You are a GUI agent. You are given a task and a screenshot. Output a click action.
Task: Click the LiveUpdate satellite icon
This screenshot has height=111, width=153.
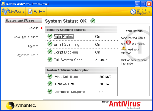pyautogui.click(x=5, y=12)
